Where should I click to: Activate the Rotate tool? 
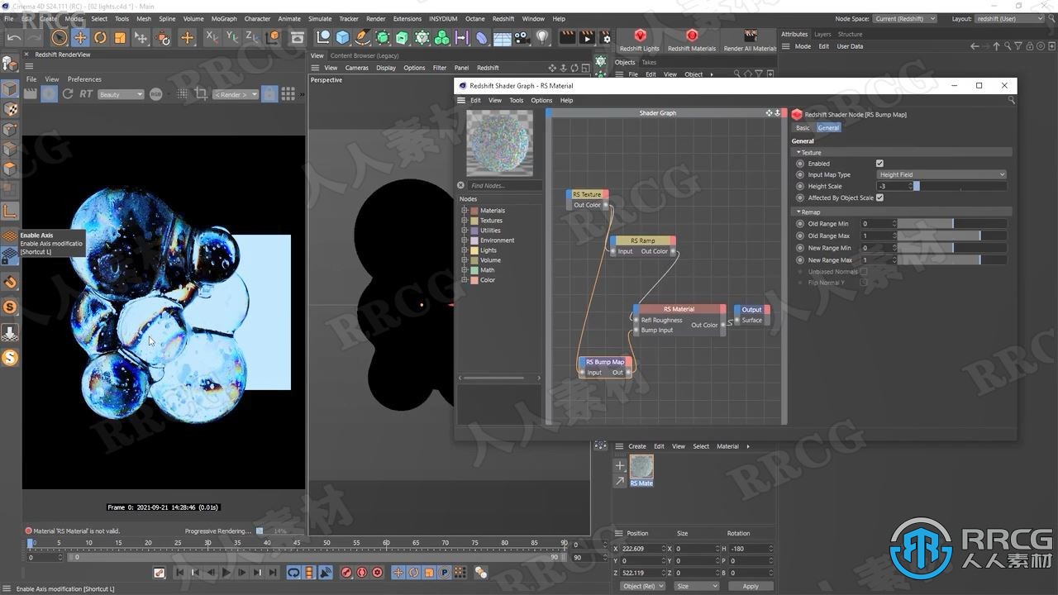click(x=100, y=37)
